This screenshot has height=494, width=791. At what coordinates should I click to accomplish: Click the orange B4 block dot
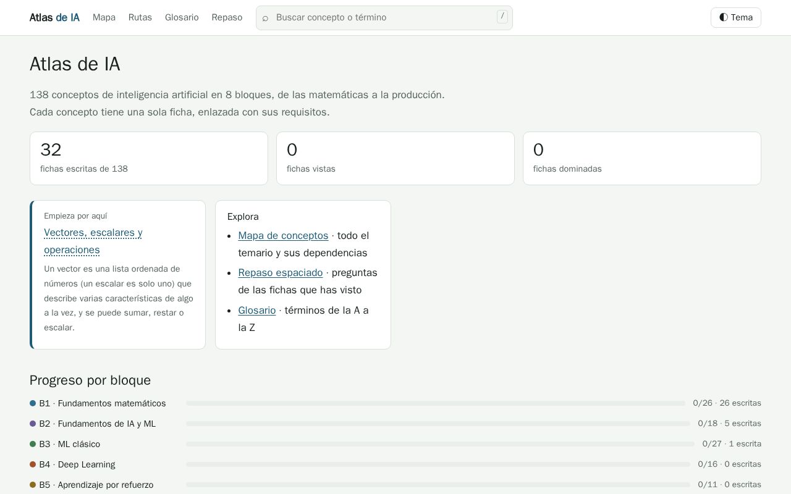tap(33, 464)
